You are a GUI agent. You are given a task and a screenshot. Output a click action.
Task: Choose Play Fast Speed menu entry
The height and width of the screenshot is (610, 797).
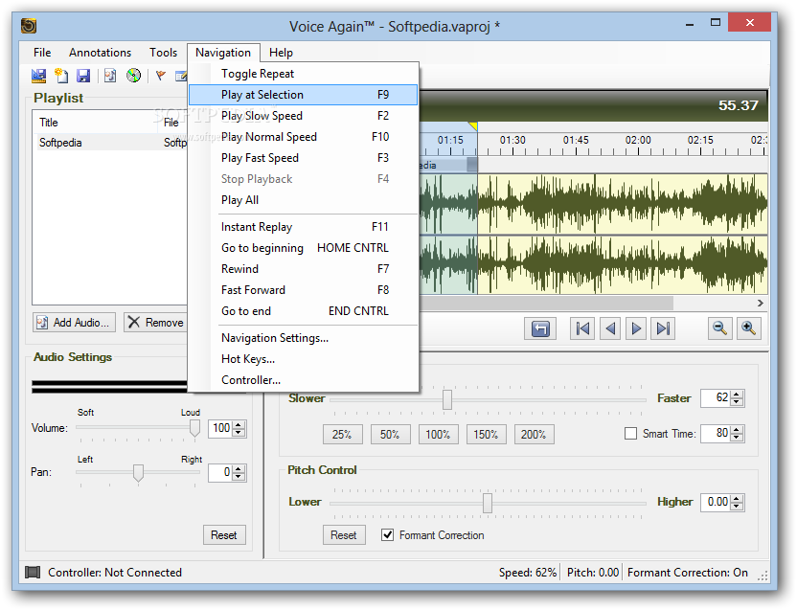coord(304,158)
